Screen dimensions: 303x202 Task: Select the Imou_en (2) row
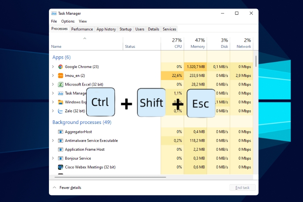coord(151,76)
